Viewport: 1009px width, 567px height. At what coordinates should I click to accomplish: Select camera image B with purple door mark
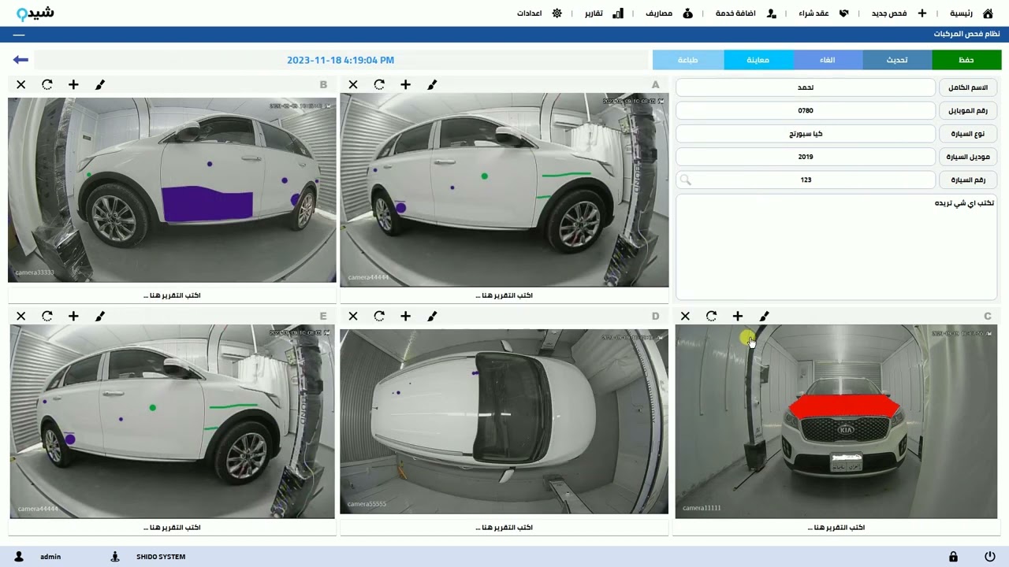point(172,190)
